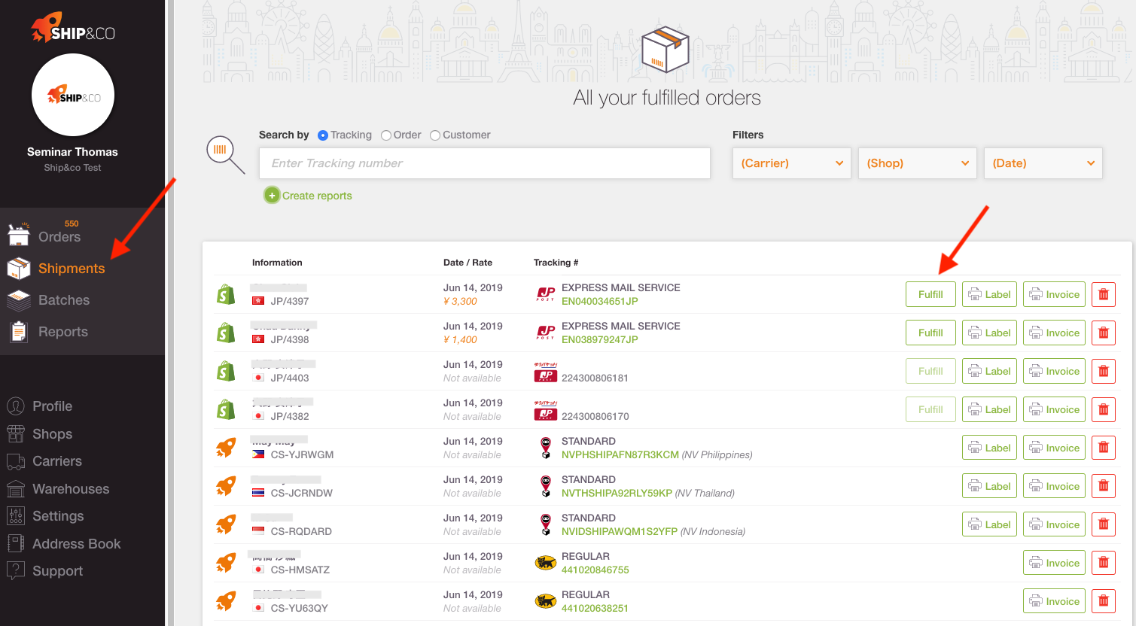Viewport: 1136px width, 626px height.
Task: Open the Address Book
Action: (x=76, y=544)
